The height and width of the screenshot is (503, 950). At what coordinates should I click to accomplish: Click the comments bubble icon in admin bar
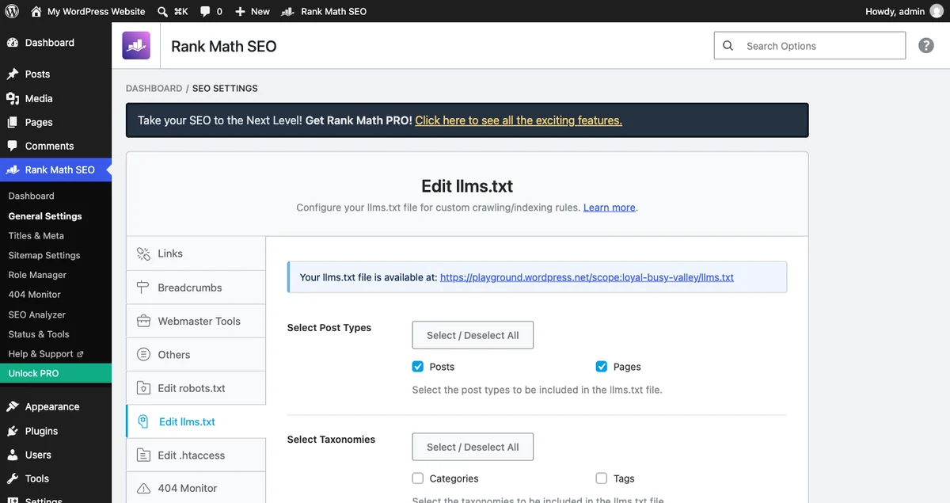206,11
